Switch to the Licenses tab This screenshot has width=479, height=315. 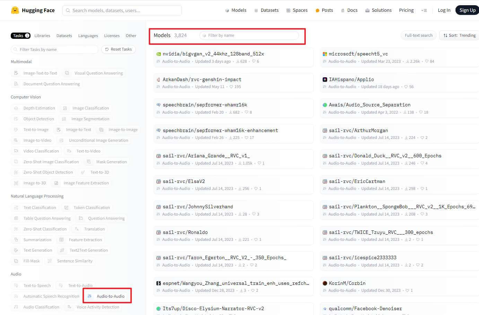[112, 36]
